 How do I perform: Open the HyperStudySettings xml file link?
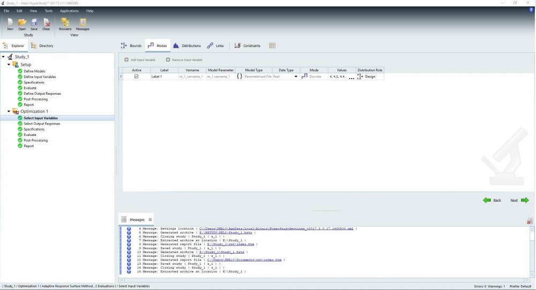(276, 228)
